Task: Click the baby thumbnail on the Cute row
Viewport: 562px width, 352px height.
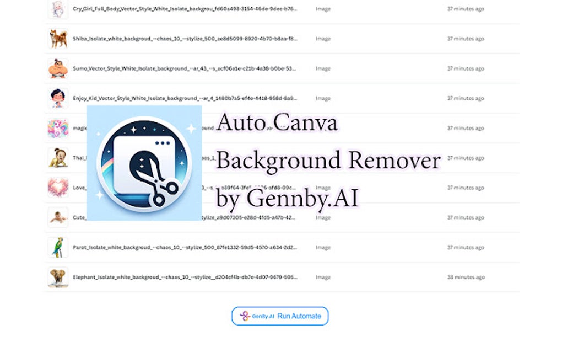Action: coord(58,217)
